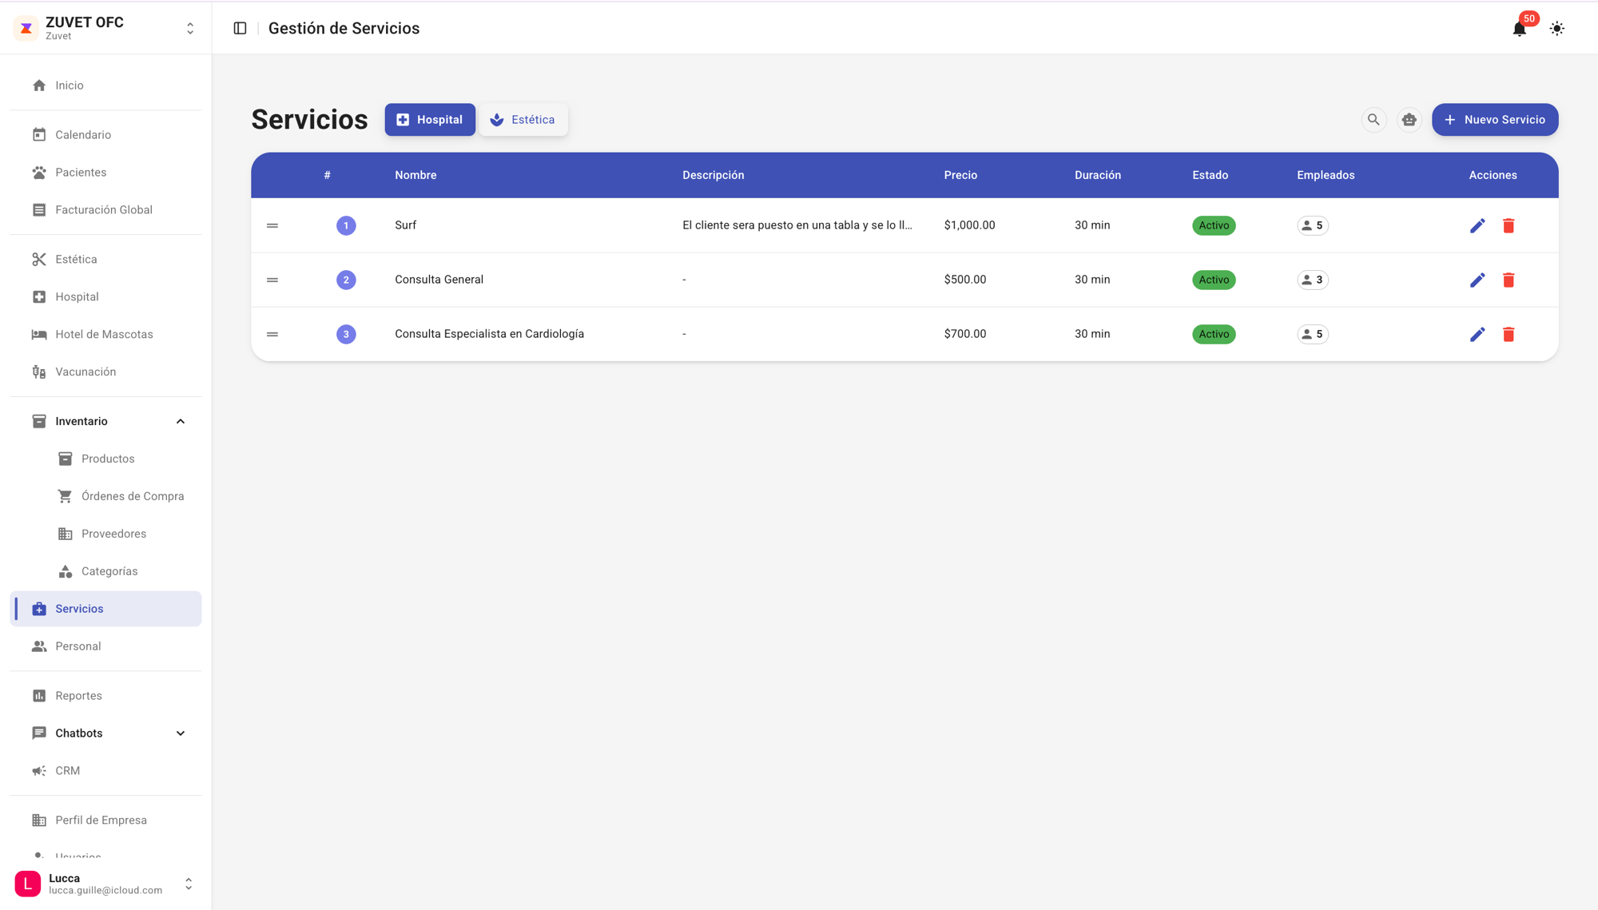This screenshot has height=910, width=1598.
Task: View employees badge for Cardiología consultation
Action: coord(1312,334)
